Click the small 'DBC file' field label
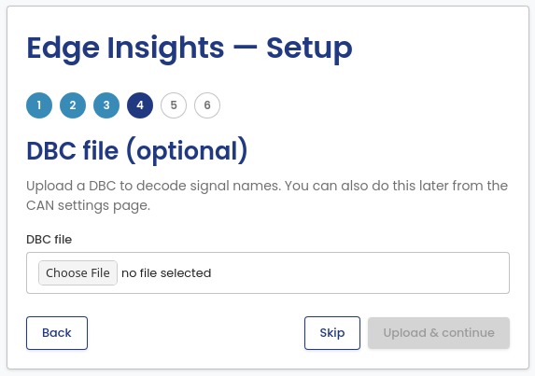535x376 pixels. pyautogui.click(x=49, y=239)
